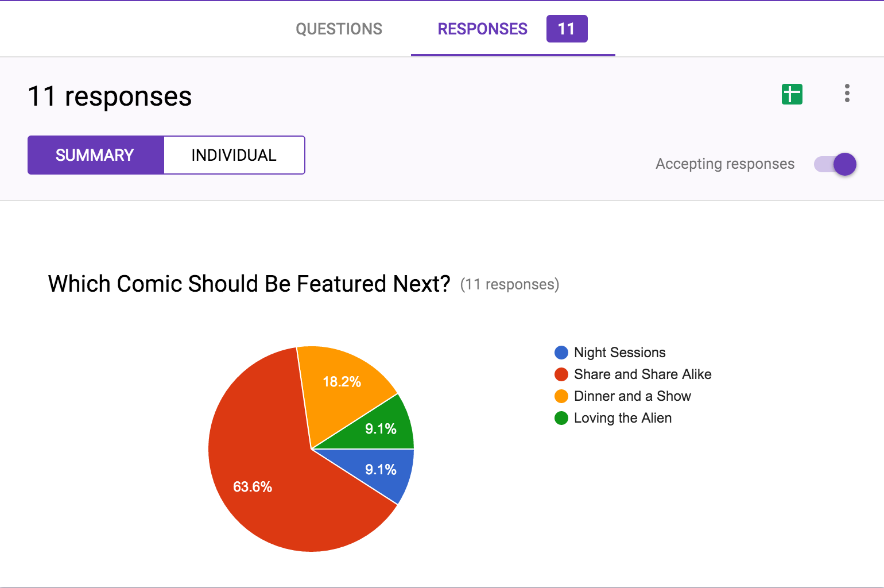Select the Responses tab
The image size is (884, 588).
pos(482,29)
